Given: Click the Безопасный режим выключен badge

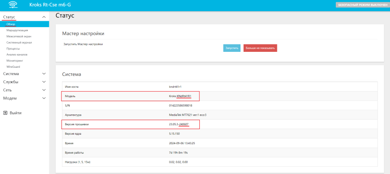Looking at the screenshot, I should click(361, 5).
